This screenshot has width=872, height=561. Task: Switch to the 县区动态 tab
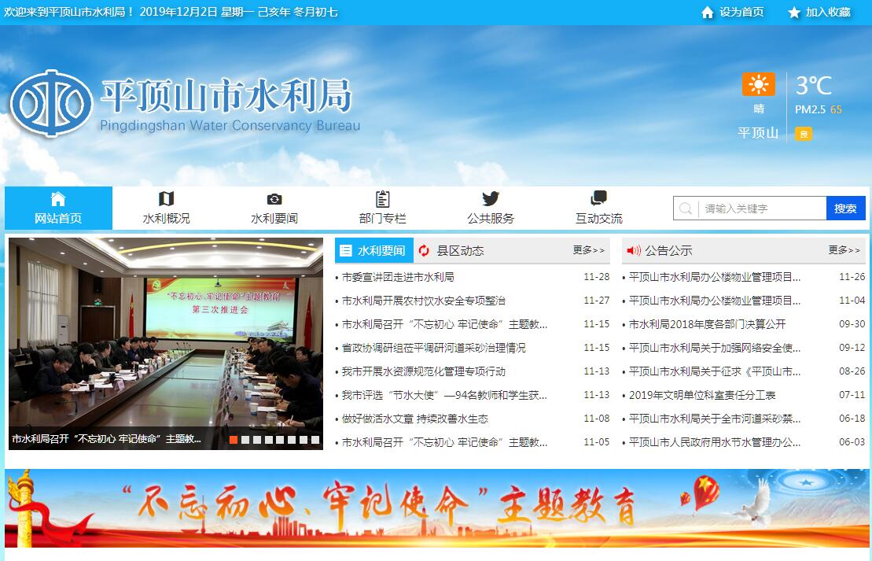click(459, 251)
